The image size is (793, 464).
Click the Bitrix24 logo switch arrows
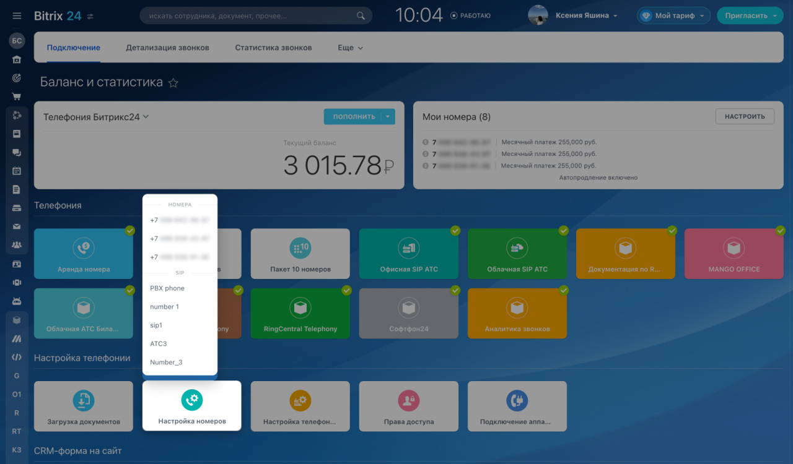tap(90, 16)
